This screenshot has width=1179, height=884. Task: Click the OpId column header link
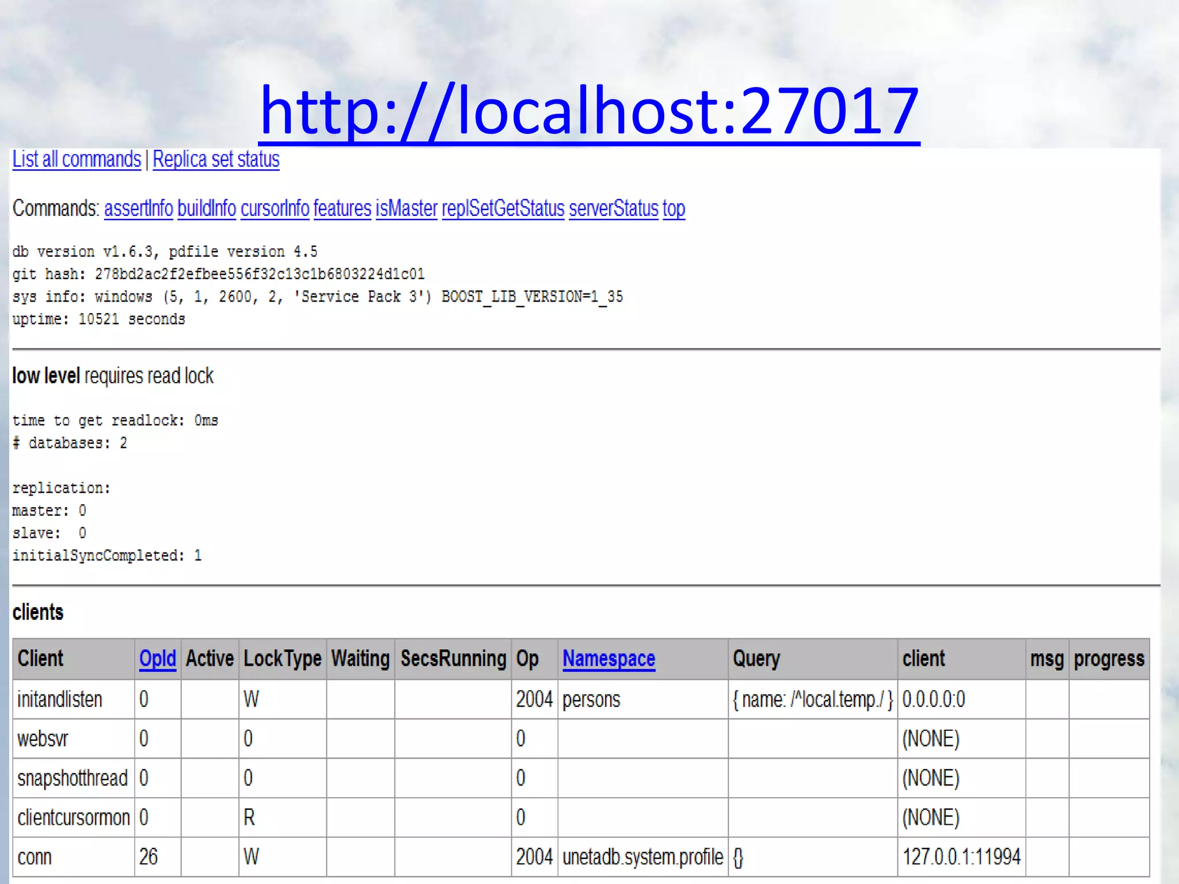[x=157, y=658]
